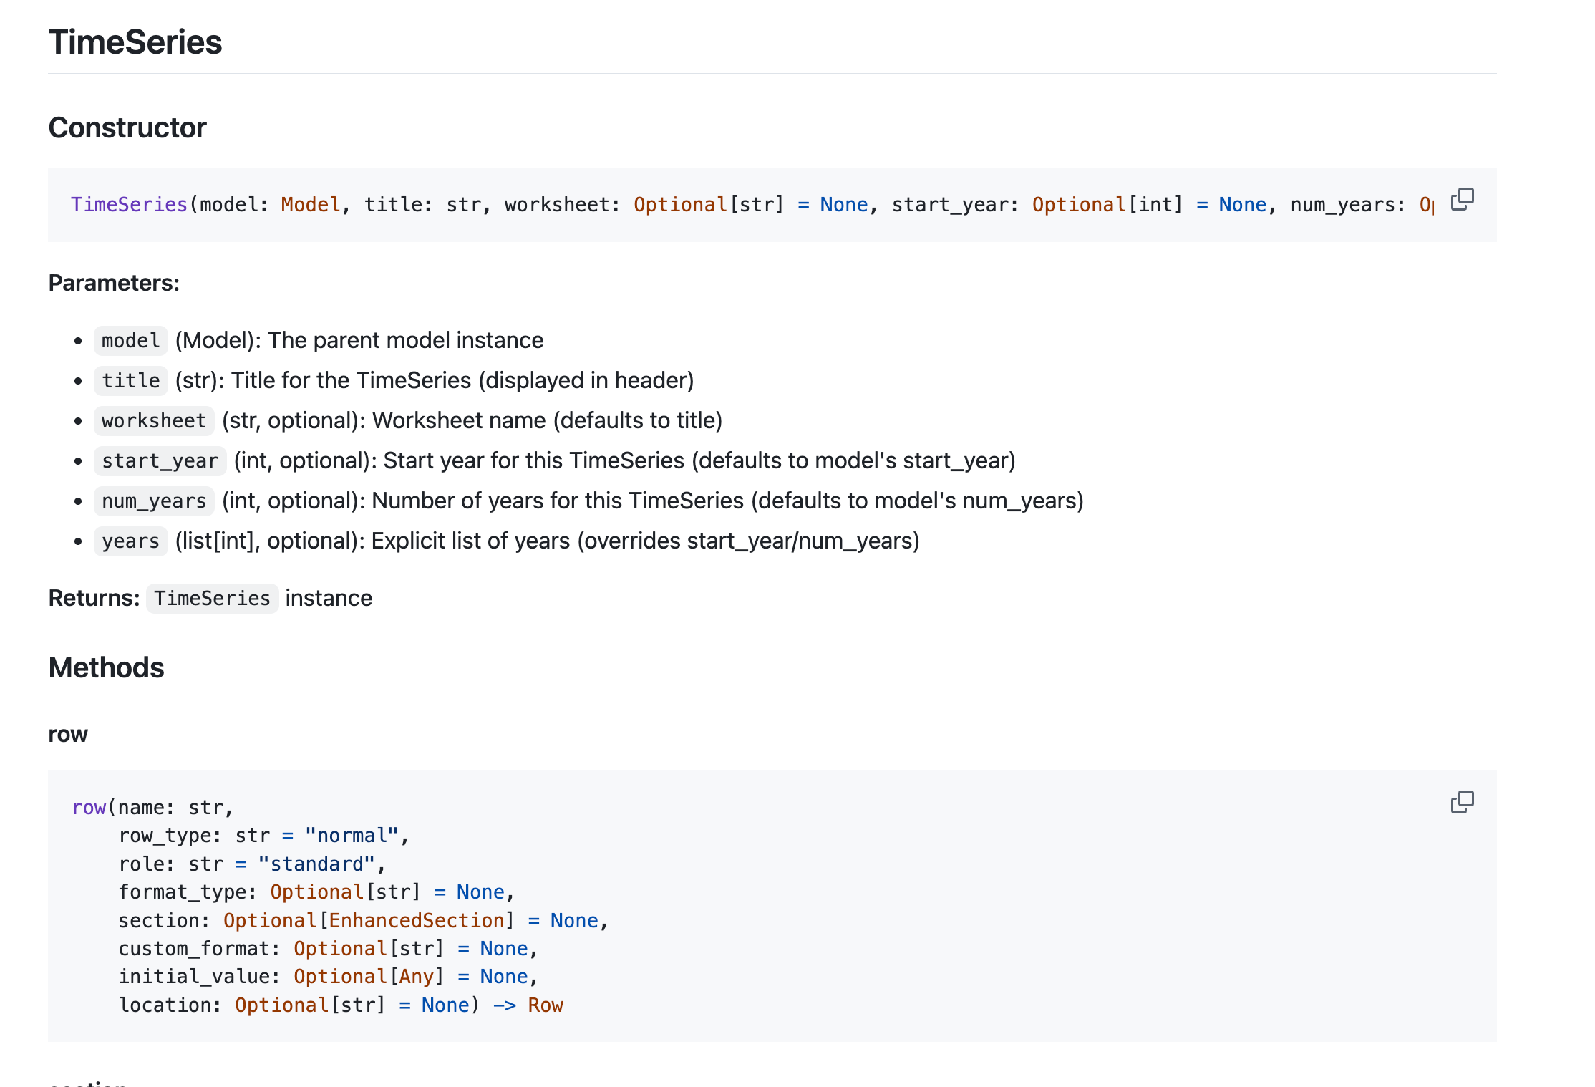This screenshot has width=1595, height=1087.
Task: Click the start_year inline code parameter
Action: coord(160,460)
